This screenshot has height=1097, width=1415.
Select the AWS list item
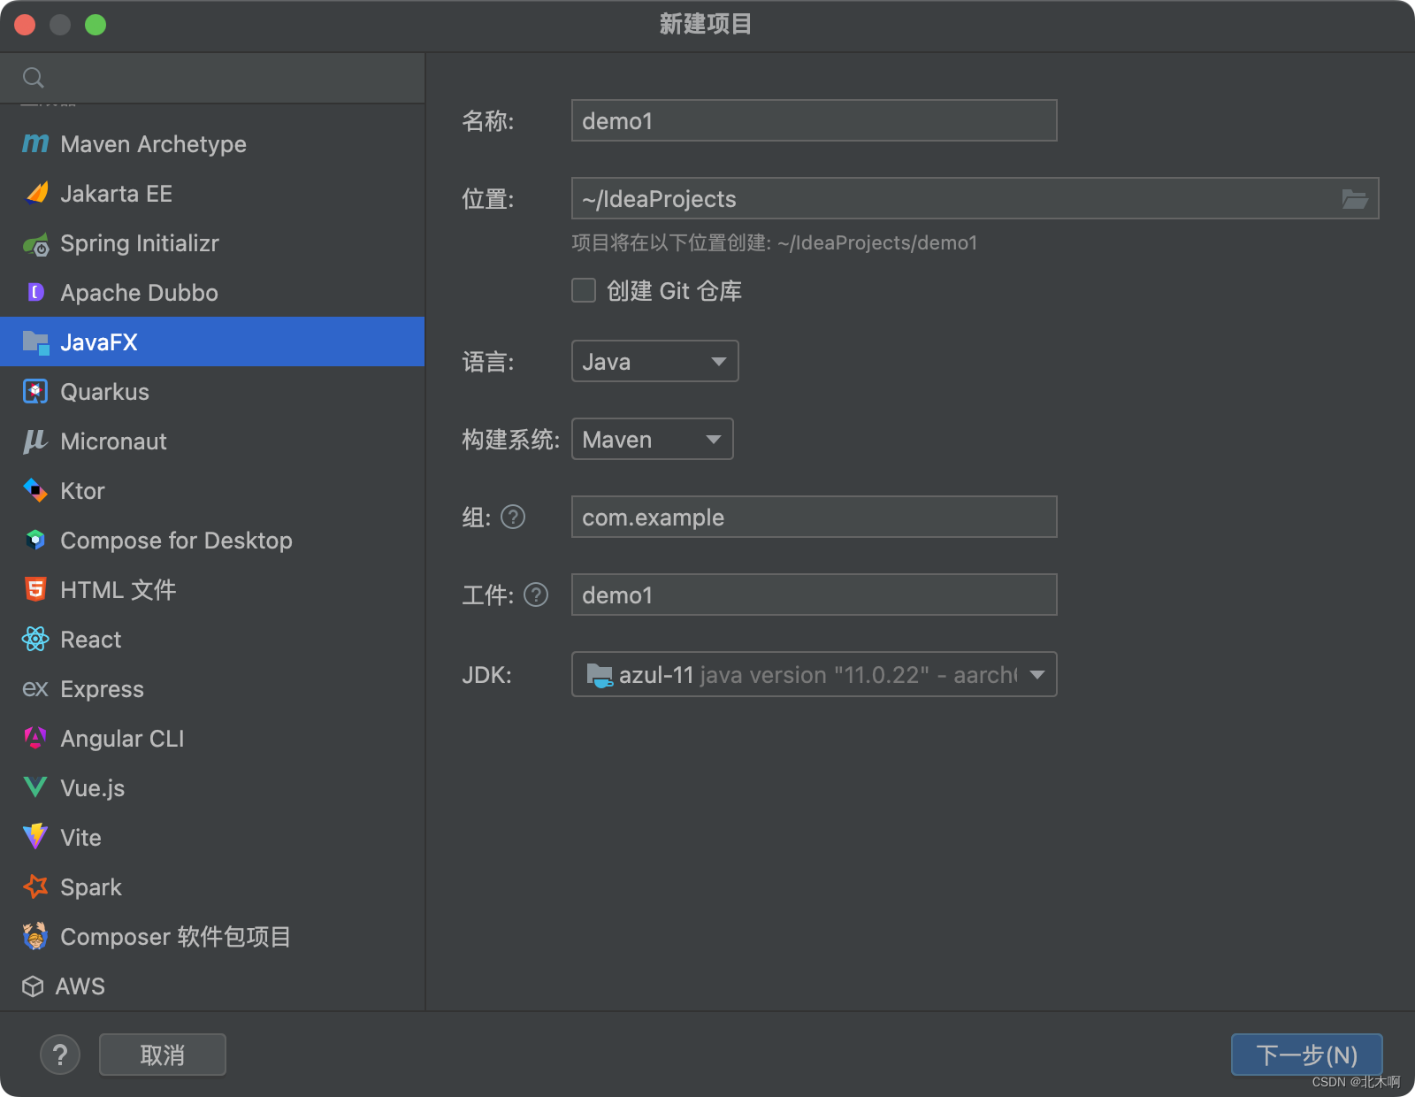[212, 986]
